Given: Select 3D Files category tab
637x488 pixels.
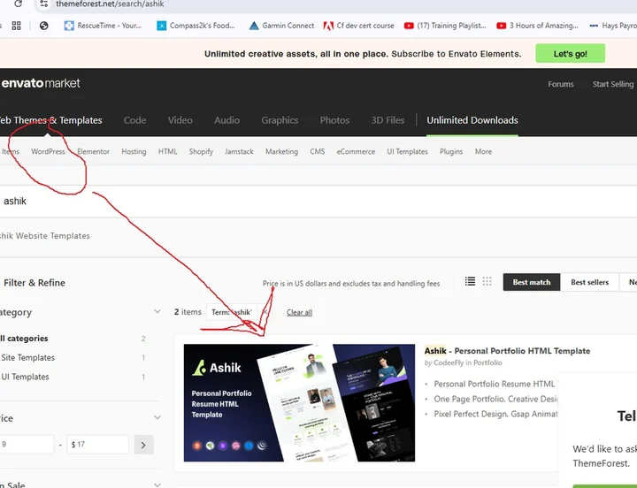Looking at the screenshot, I should (388, 120).
